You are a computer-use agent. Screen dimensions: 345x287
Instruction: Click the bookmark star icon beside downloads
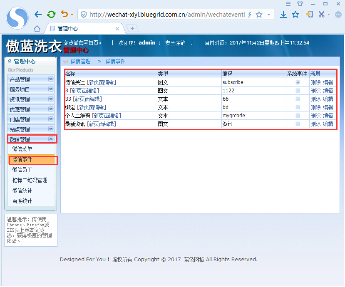296,14
